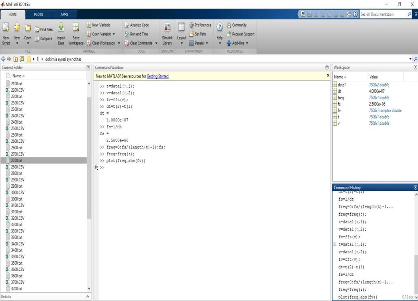Screen dimensions: 418x301
Task: Go back with the left arrow
Action: tap(3, 59)
